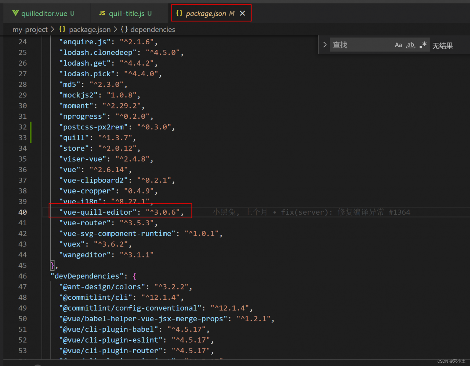Click the "vue-router" dependency key
The width and height of the screenshot is (470, 366).
tap(85, 223)
